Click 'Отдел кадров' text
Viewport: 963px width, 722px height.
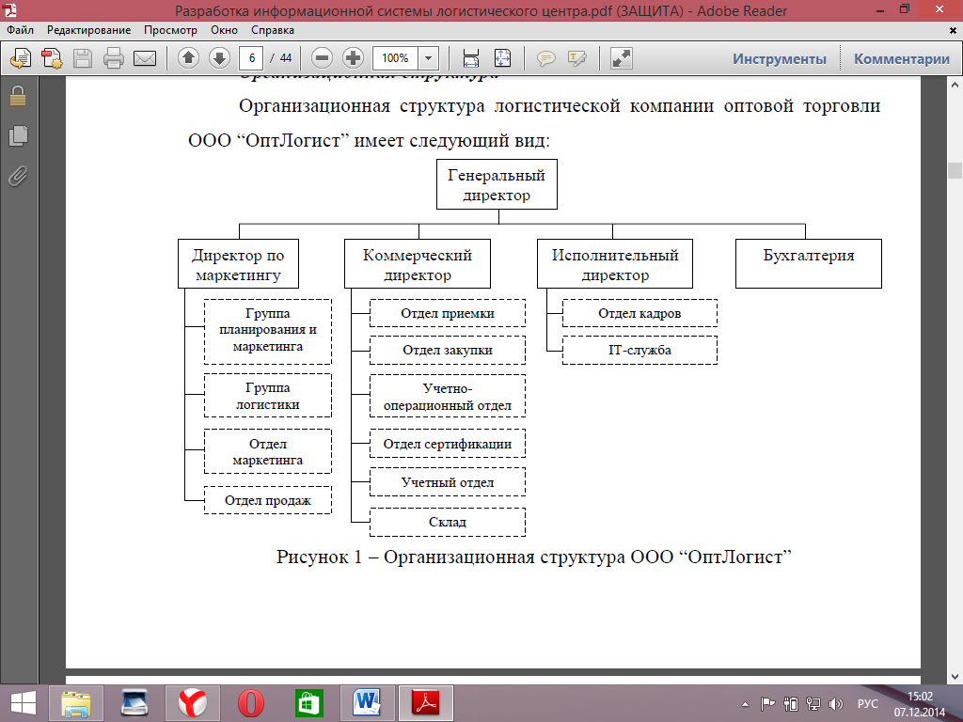point(639,313)
